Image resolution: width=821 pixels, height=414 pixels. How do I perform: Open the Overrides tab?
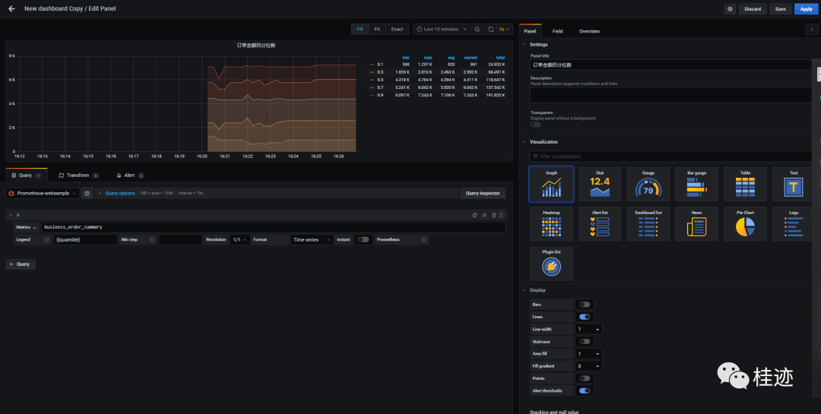tap(590, 31)
